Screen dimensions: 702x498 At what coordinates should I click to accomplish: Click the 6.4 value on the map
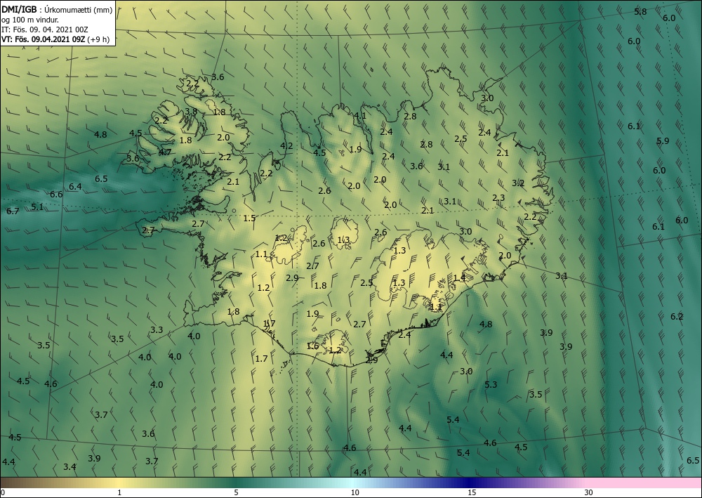pos(75,186)
